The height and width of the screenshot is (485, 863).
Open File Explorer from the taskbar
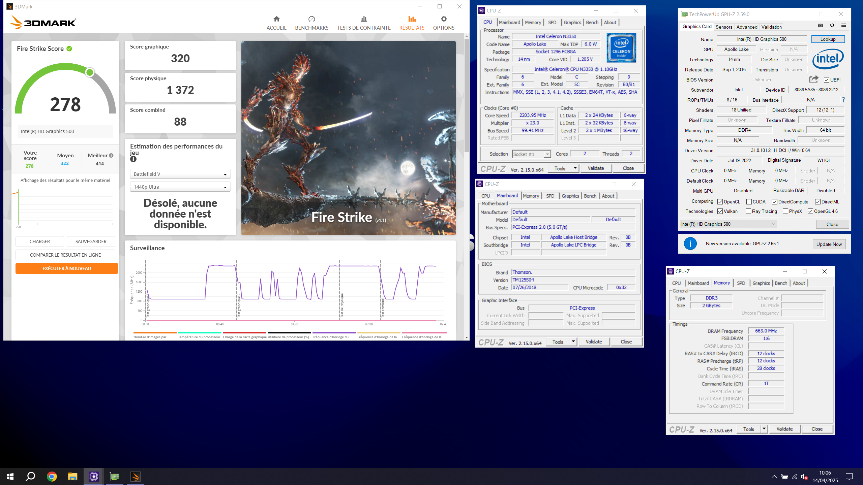coord(72,477)
